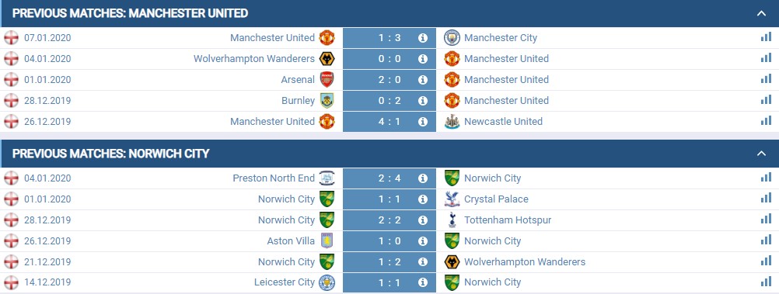779x294 pixels.
Task: Open the Manchester City team link
Action: coord(501,38)
